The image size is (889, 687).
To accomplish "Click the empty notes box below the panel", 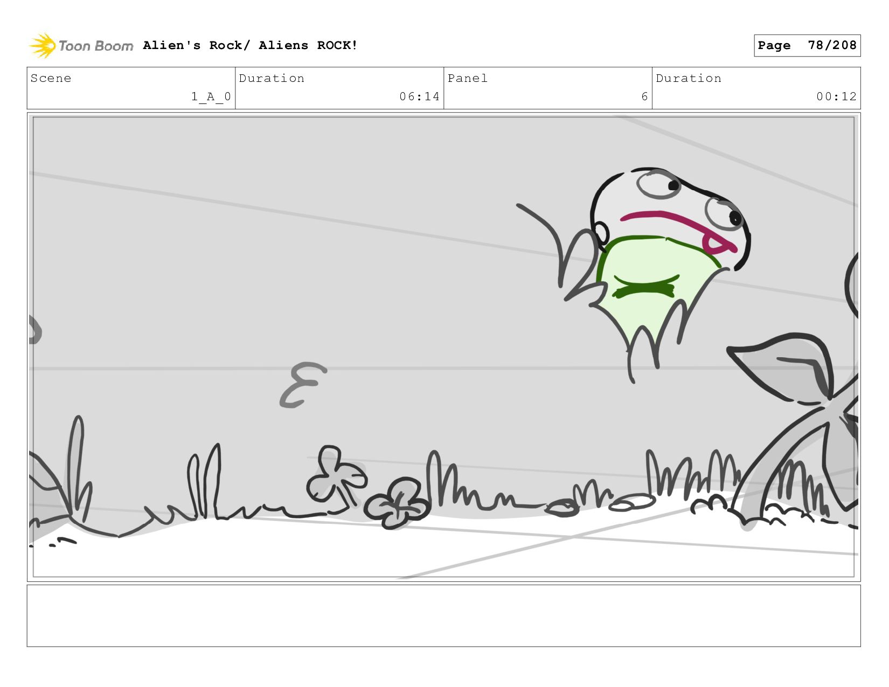I will pos(443,616).
